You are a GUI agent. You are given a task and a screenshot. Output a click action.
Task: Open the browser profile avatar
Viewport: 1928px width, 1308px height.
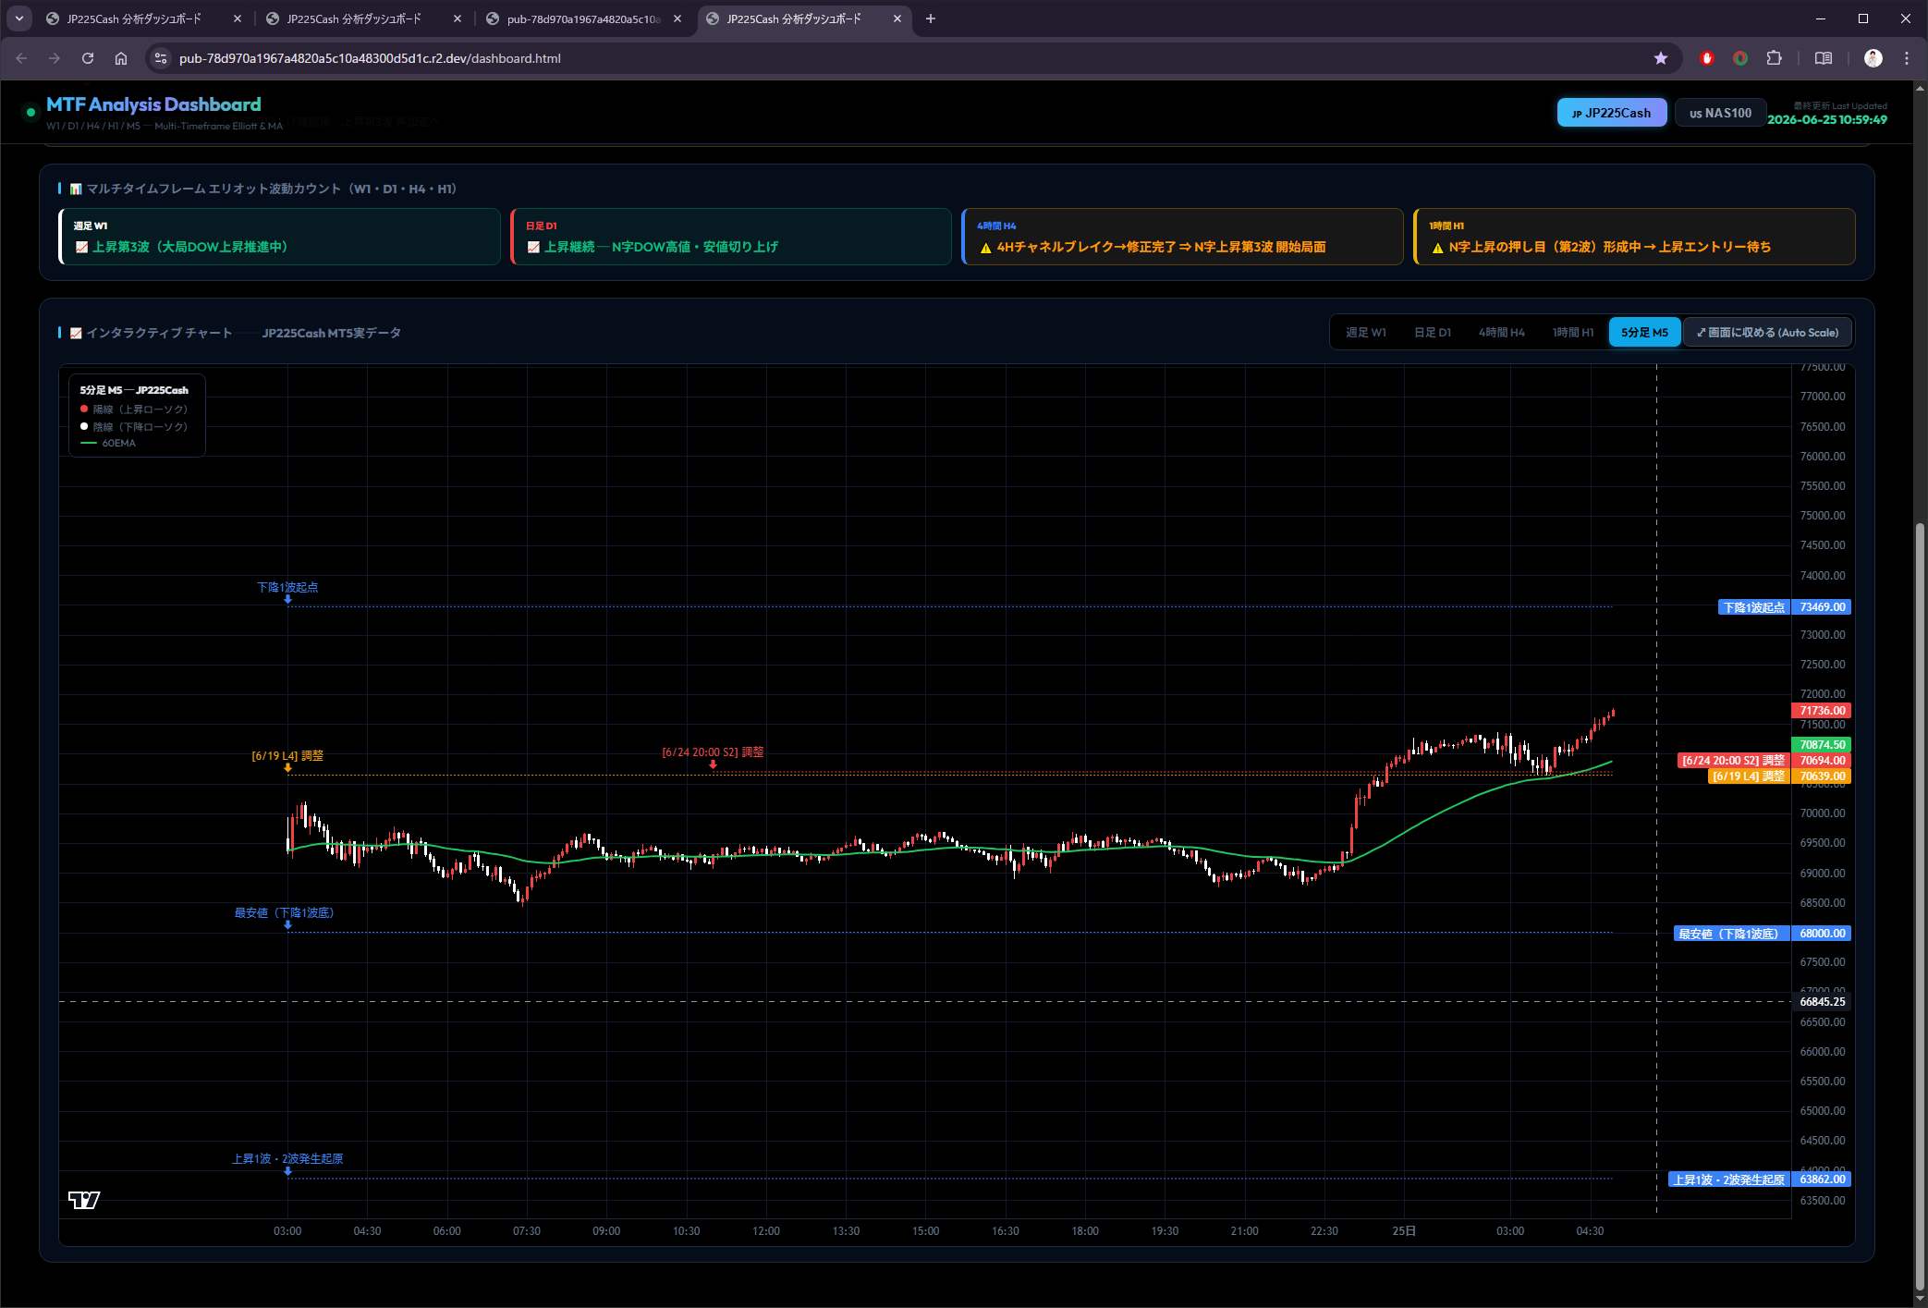pyautogui.click(x=1873, y=58)
